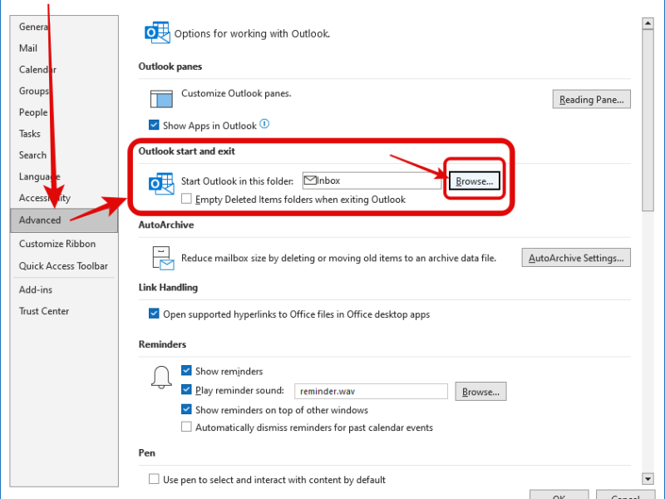
Task: Click the "Reduce mailbox size" description text
Action: [338, 258]
